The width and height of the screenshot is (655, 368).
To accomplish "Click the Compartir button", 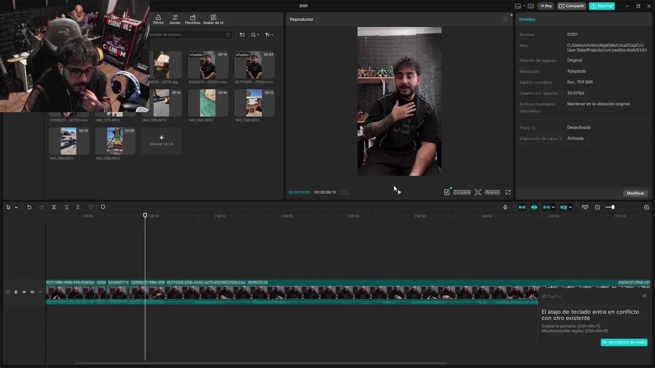I will (572, 6).
